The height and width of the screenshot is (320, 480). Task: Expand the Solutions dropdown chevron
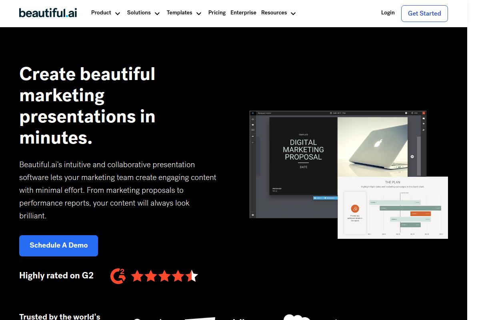point(157,14)
